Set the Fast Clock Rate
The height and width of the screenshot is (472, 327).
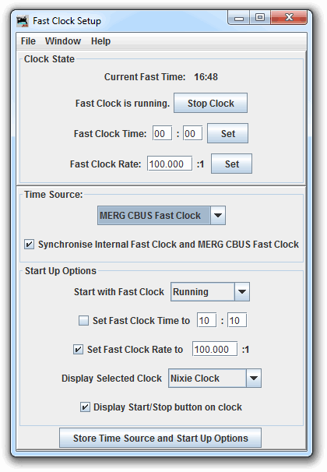[232, 164]
